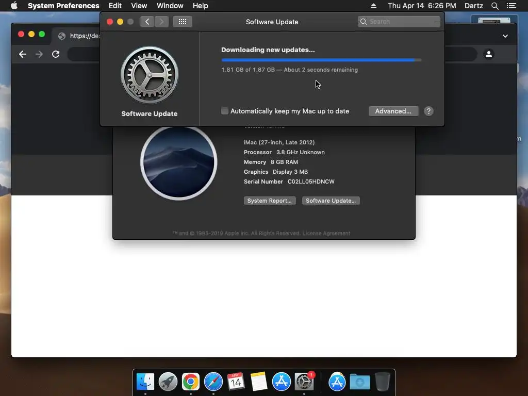Open Notes from the Dock
This screenshot has width=528, height=396.
click(259, 382)
